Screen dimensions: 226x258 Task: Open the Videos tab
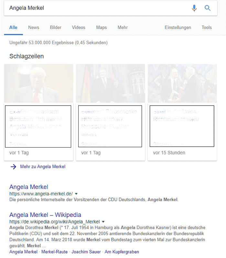(x=79, y=27)
